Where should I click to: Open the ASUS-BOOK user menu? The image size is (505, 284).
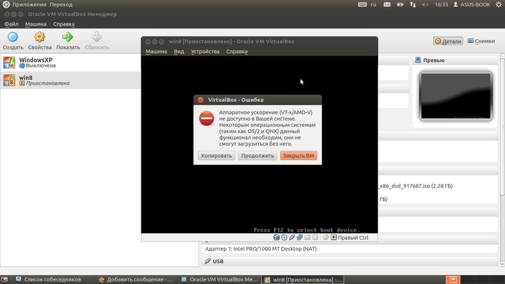tap(472, 4)
